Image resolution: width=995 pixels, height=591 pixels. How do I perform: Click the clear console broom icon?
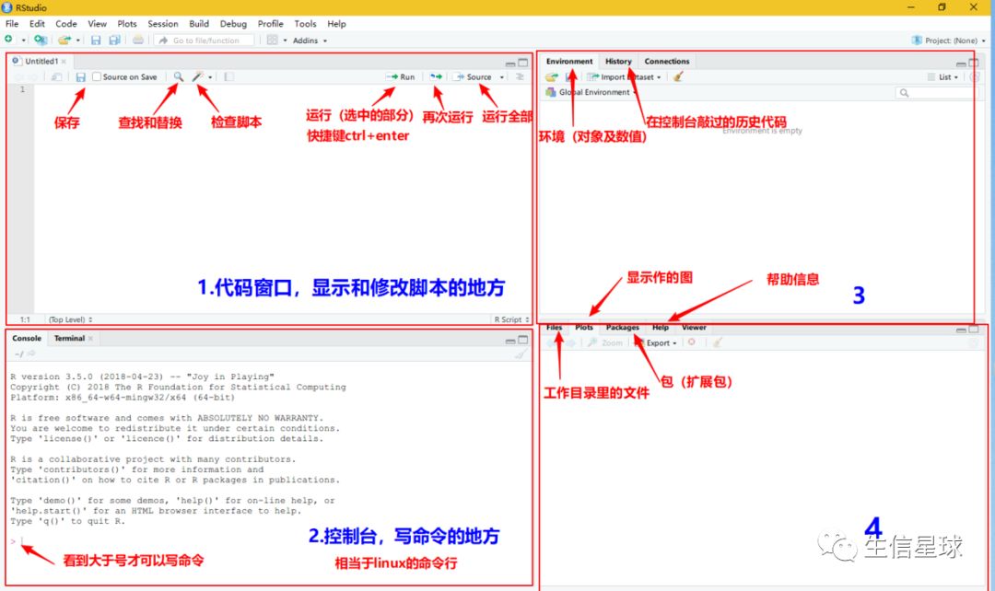pos(521,353)
